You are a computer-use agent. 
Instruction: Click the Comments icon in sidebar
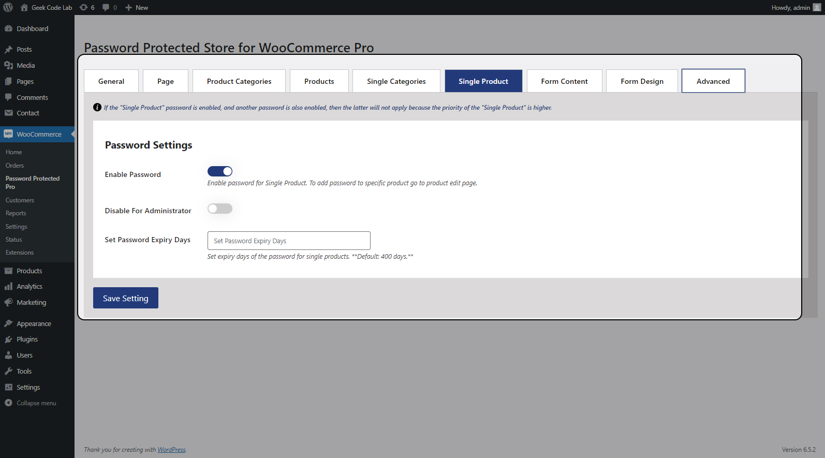pyautogui.click(x=8, y=97)
